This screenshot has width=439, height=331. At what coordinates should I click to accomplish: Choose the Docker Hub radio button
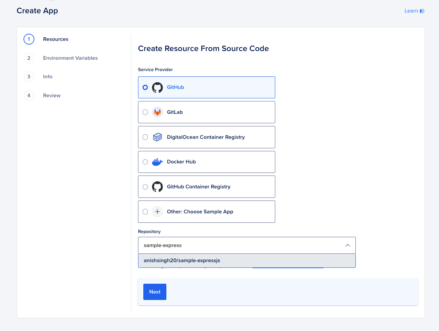[145, 162]
